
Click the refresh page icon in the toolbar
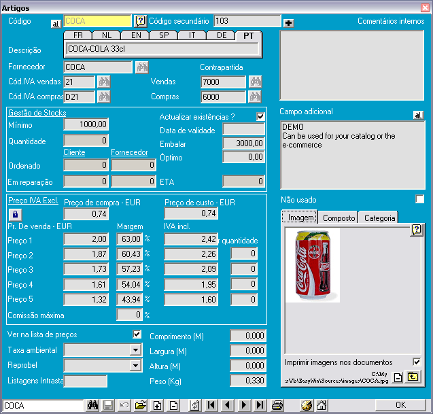tap(195, 405)
